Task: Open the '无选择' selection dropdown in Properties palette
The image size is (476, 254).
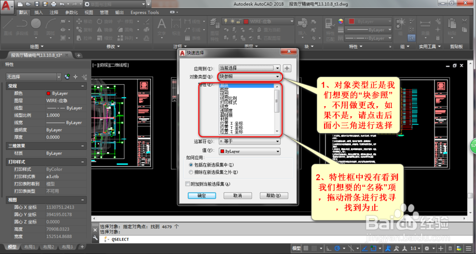Action: (x=34, y=77)
